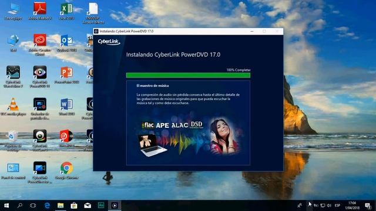This screenshot has width=376, height=211.
Task: Launch Microsoft Edge from the taskbar
Action: pos(47,206)
